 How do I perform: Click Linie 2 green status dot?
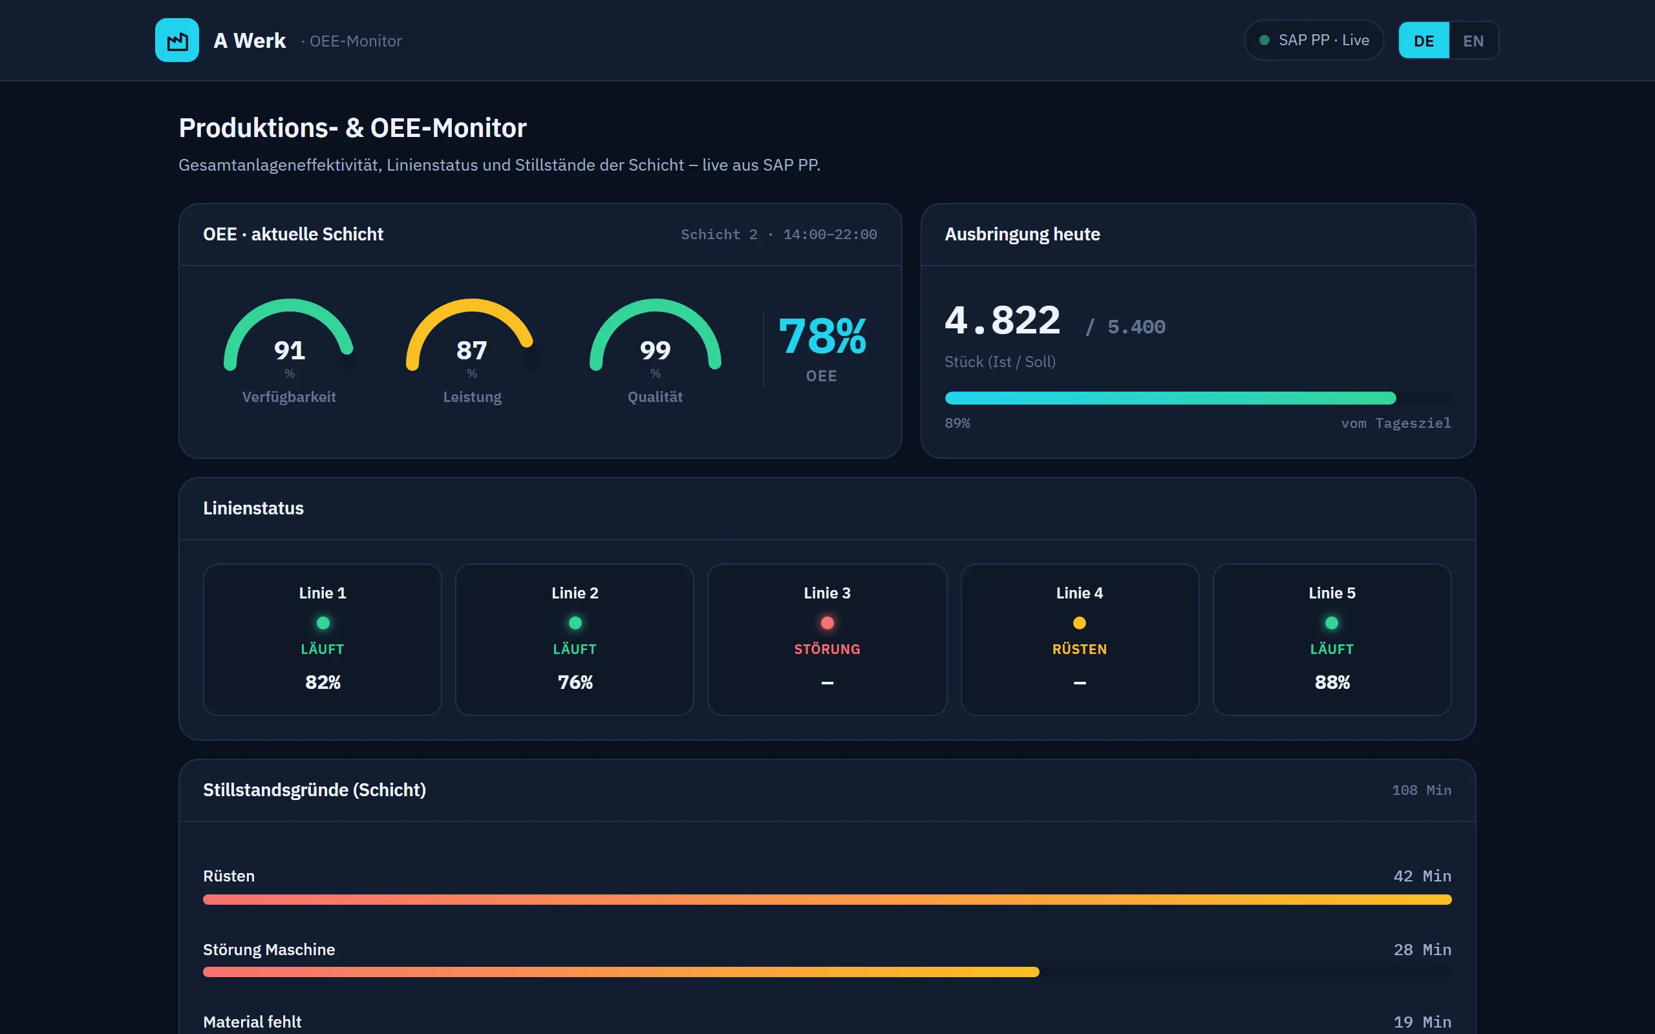[575, 623]
